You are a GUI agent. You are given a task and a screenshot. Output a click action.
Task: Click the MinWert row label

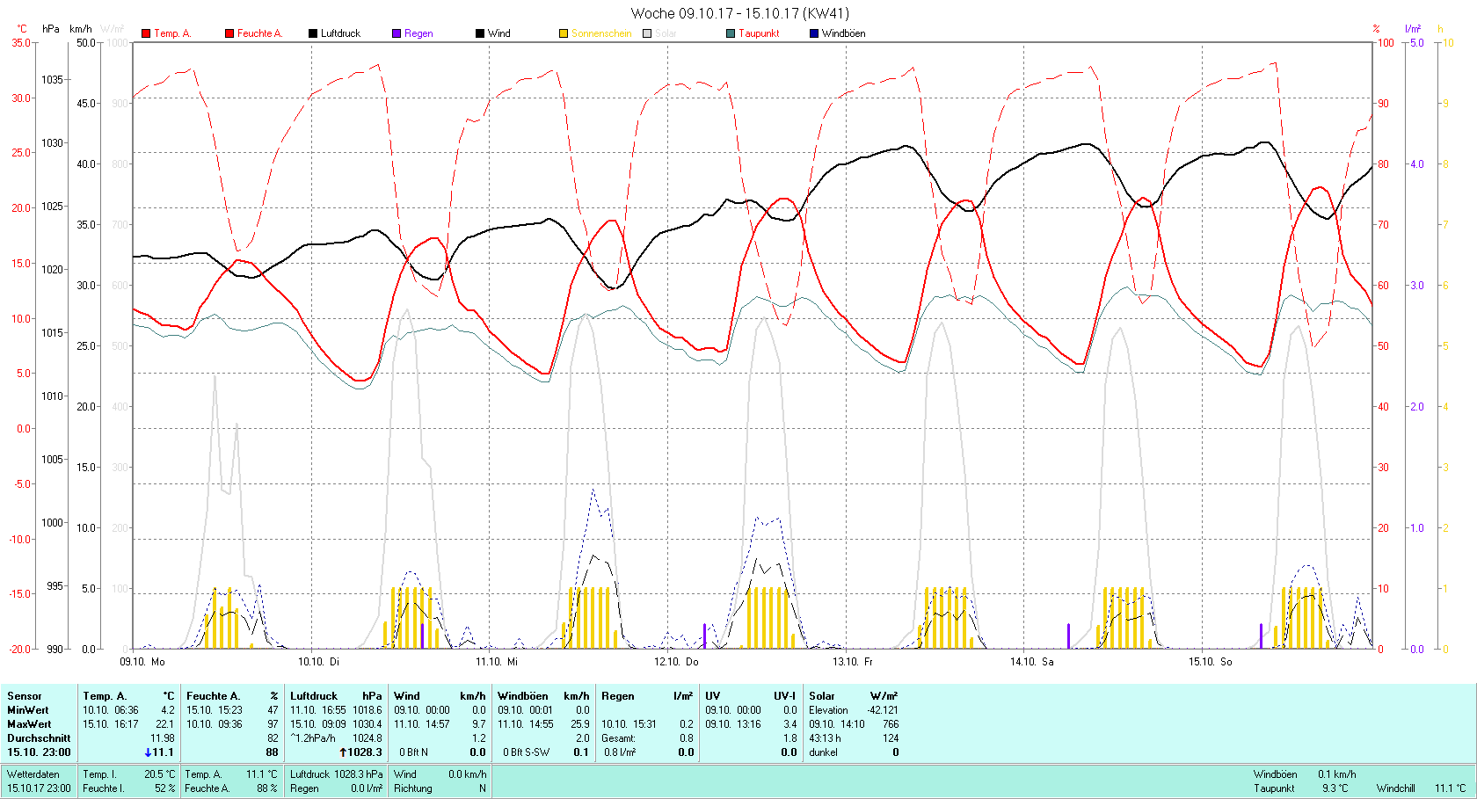pyautogui.click(x=28, y=709)
